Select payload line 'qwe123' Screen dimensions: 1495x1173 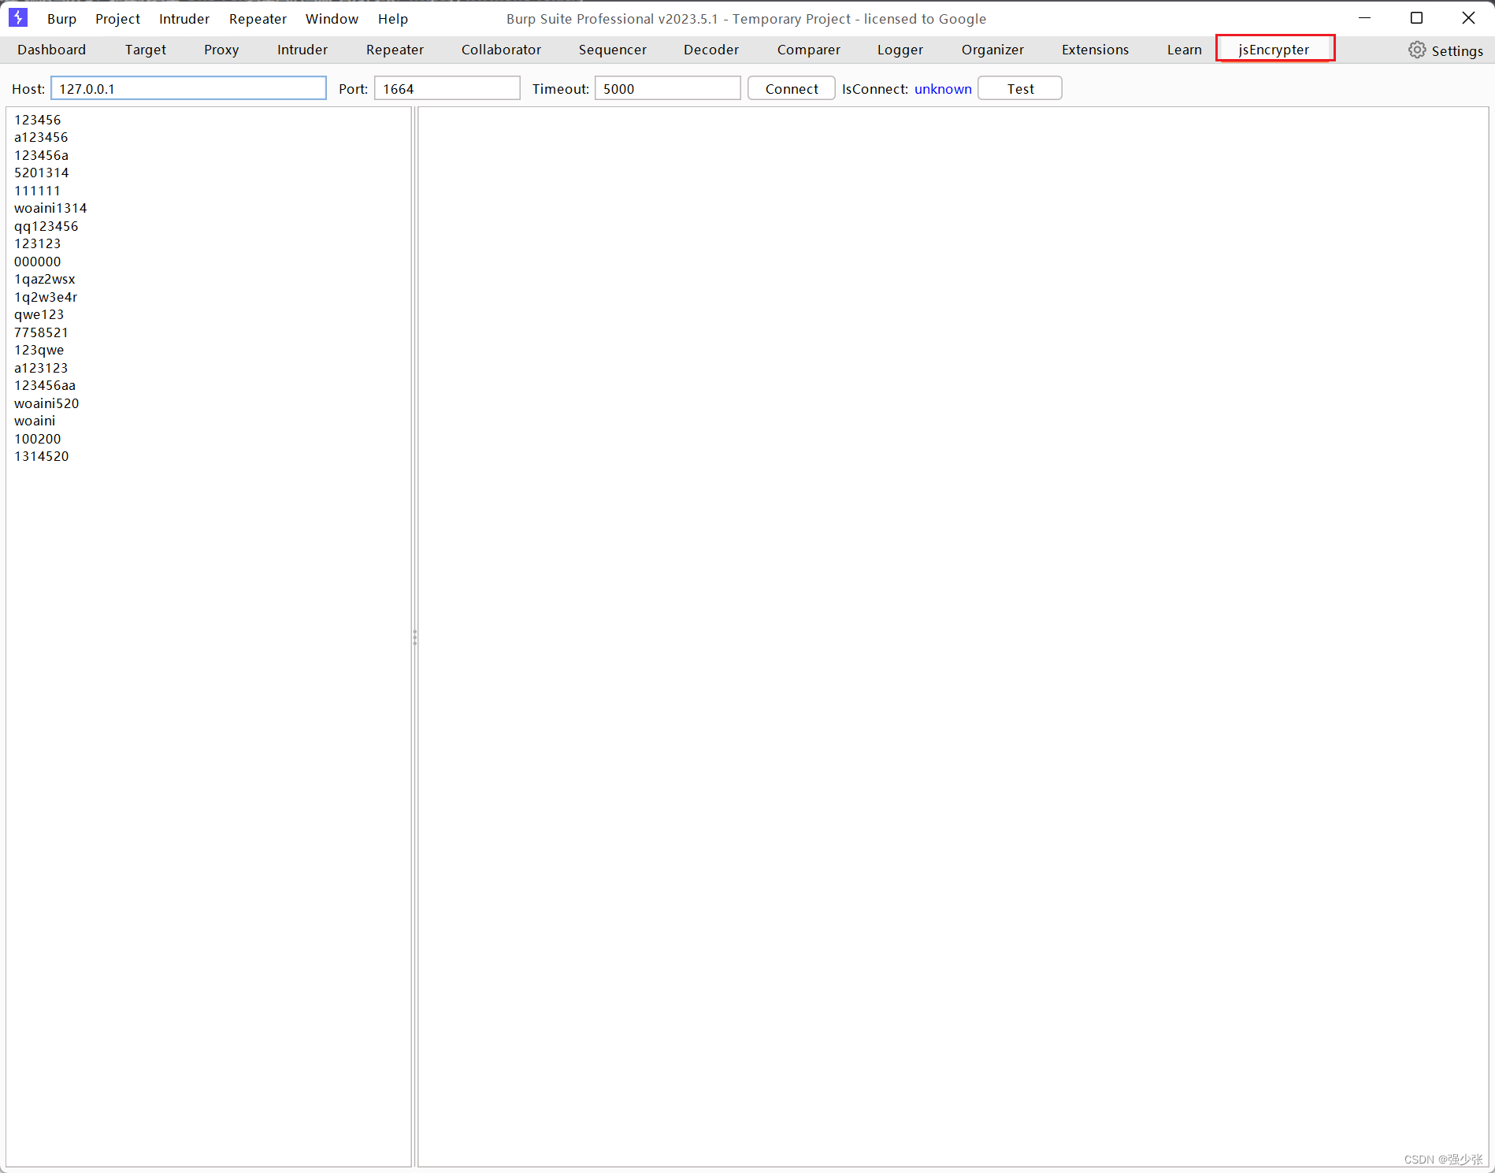(39, 314)
